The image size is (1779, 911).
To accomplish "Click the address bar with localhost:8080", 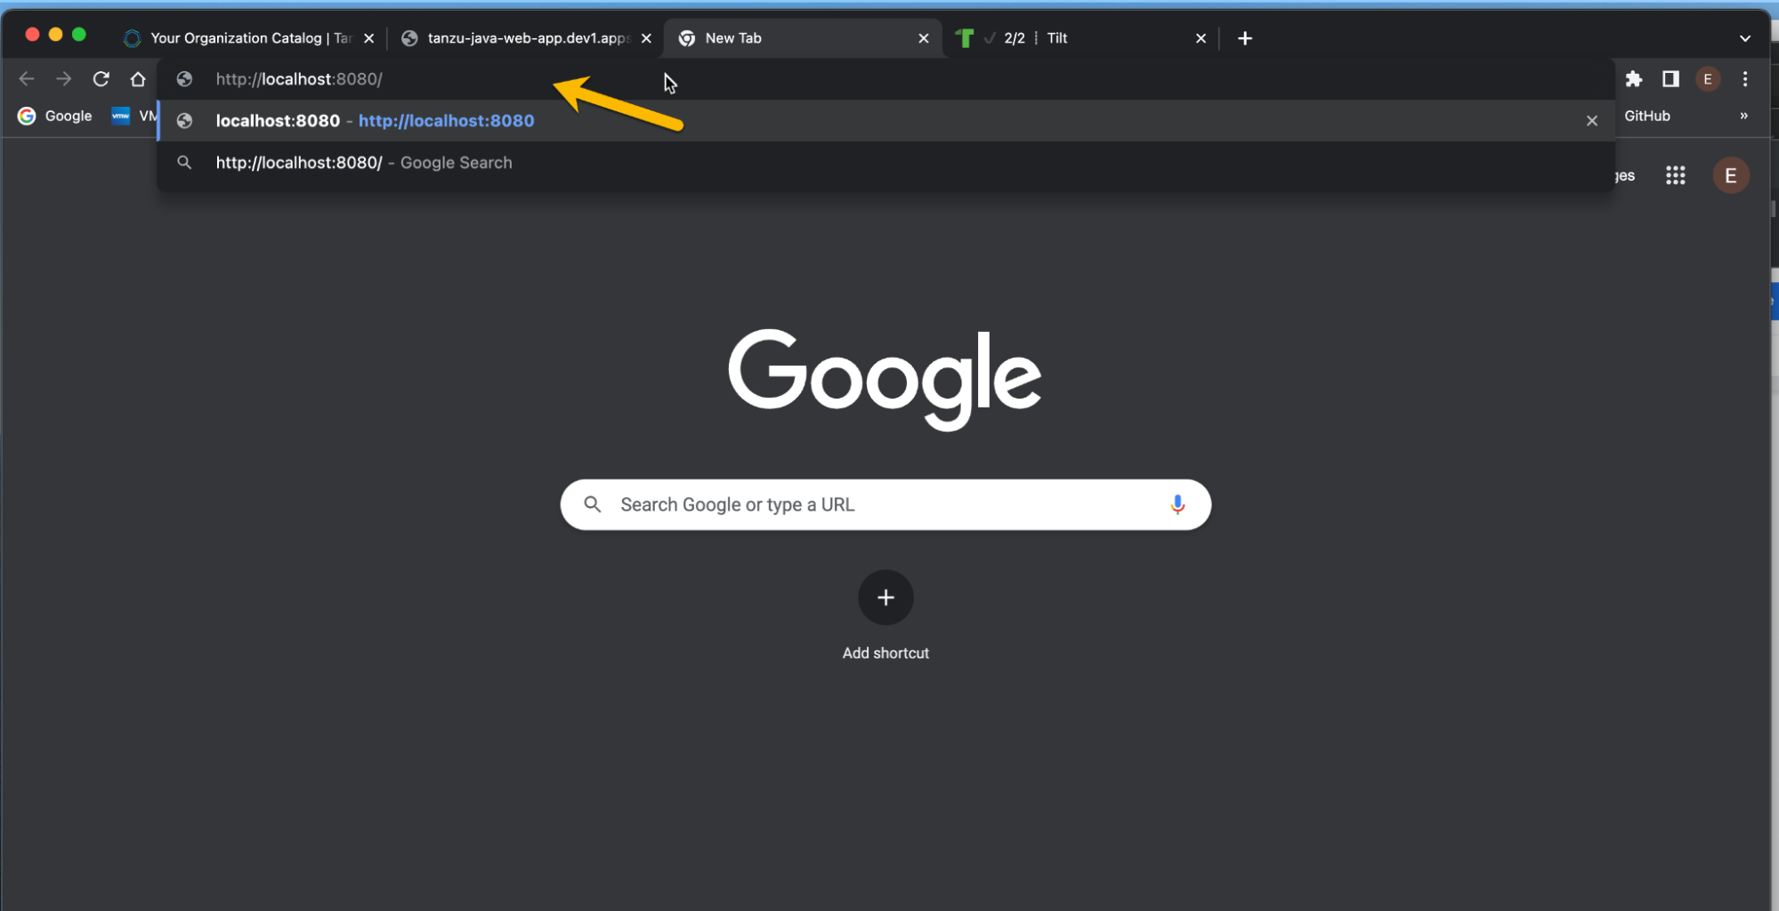I will point(885,79).
